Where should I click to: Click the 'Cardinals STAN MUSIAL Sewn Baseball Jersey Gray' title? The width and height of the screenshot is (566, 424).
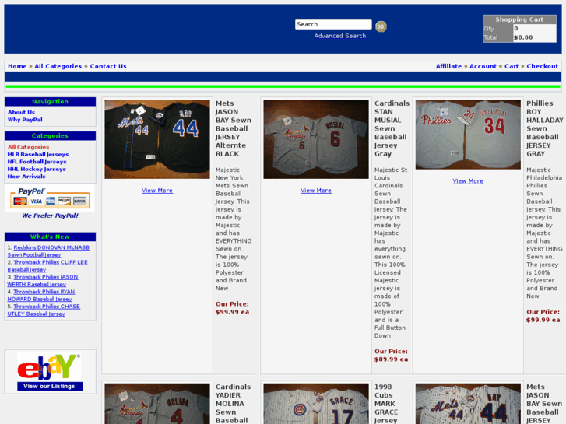pos(392,129)
